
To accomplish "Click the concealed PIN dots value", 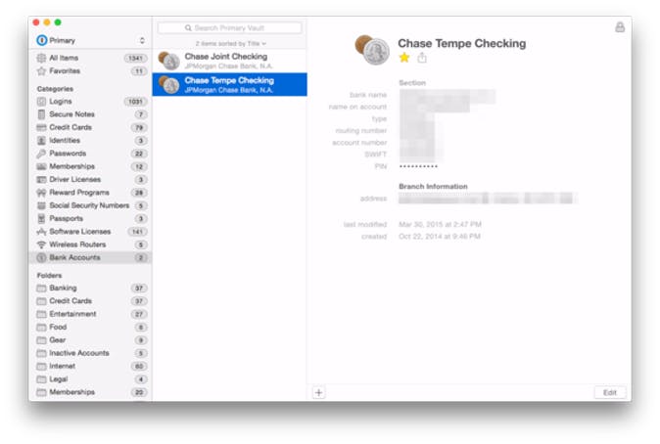I will (418, 166).
